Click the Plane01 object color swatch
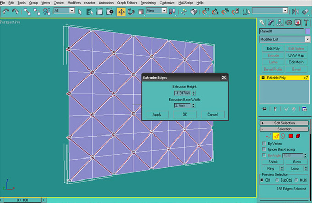This screenshot has width=312, height=203. point(308,31)
